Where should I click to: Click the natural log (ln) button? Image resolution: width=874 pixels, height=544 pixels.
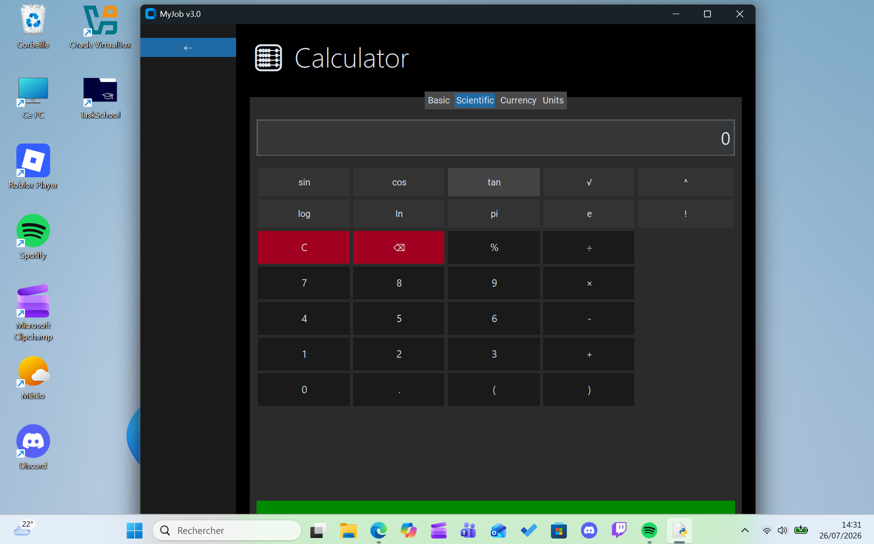399,214
